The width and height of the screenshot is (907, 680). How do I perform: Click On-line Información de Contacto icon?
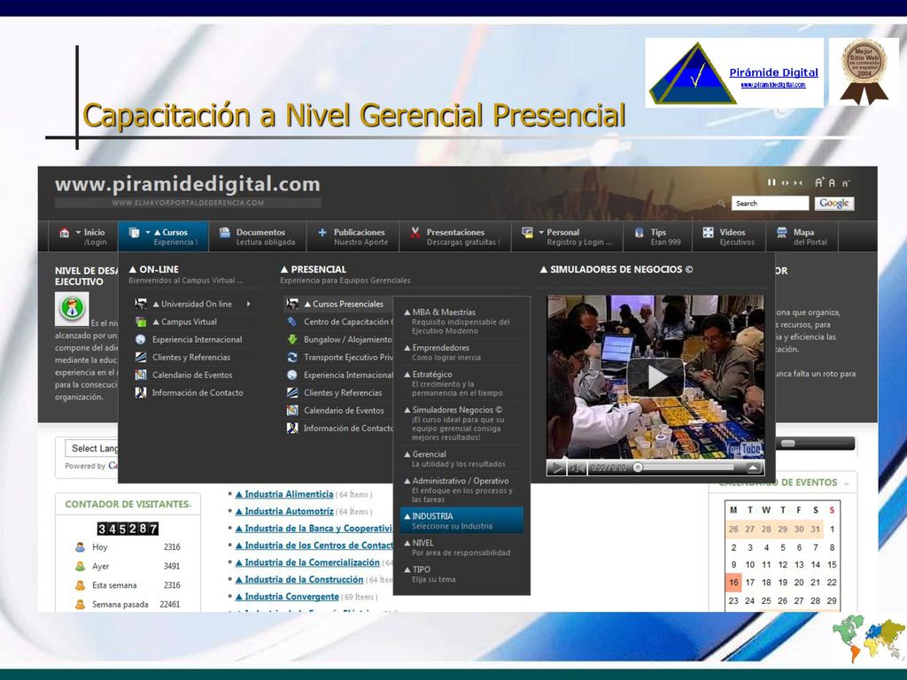click(141, 392)
